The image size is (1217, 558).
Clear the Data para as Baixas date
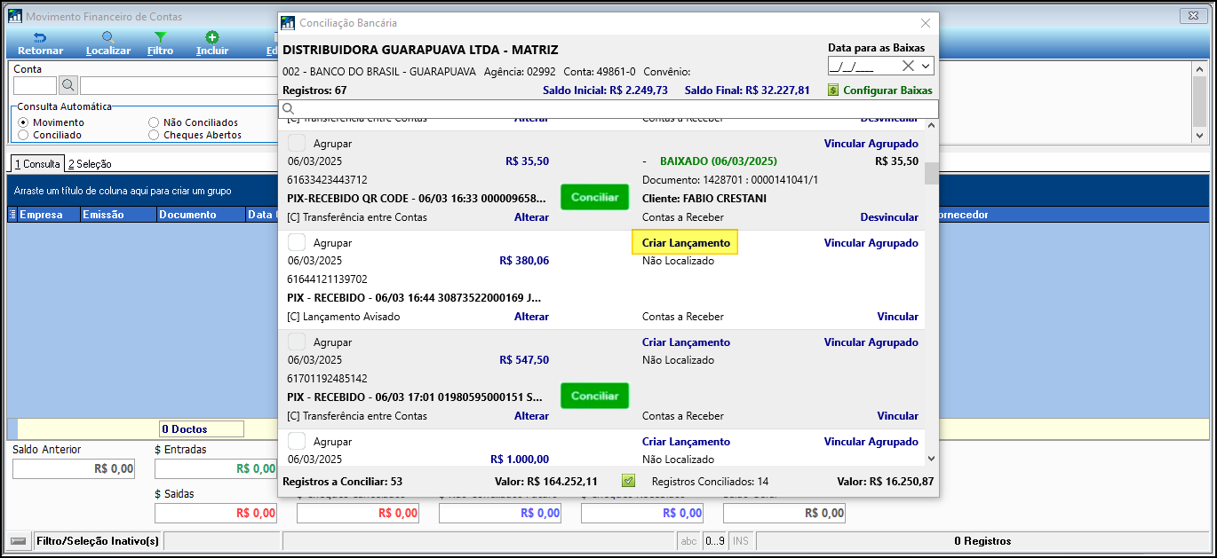908,66
